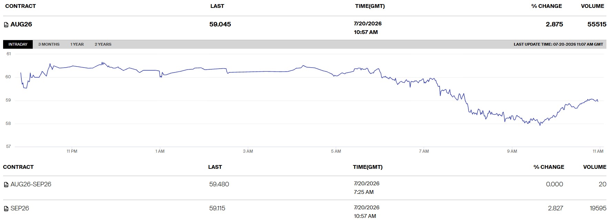Viewport: 614px width, 222px height.
Task: Click the 7 AM x-axis label
Action: point(424,151)
